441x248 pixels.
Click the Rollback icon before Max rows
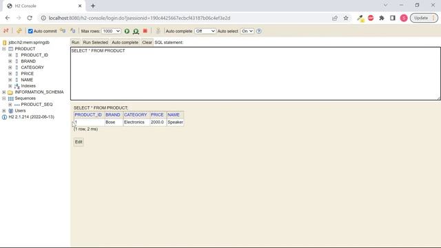(73, 31)
